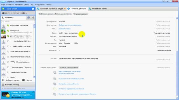
Task: Select the icon beside Внести деньги на счет
Action: pos(55,72)
